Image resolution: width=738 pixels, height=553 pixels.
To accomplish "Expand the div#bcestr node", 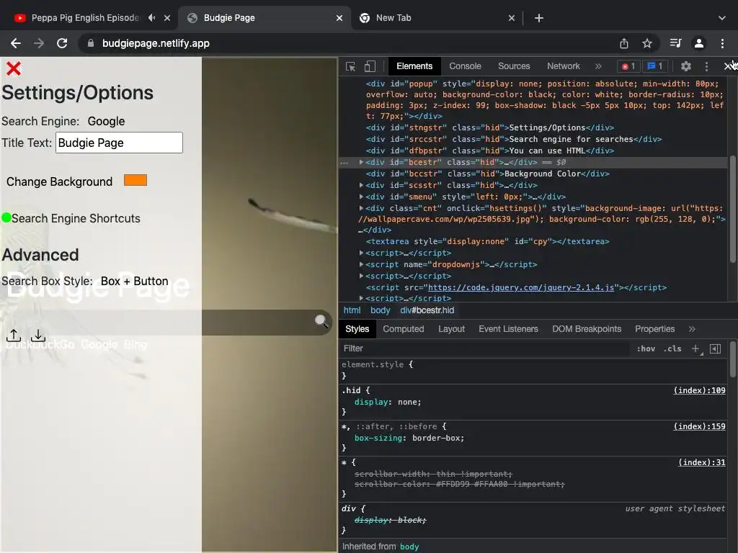I will 361,162.
